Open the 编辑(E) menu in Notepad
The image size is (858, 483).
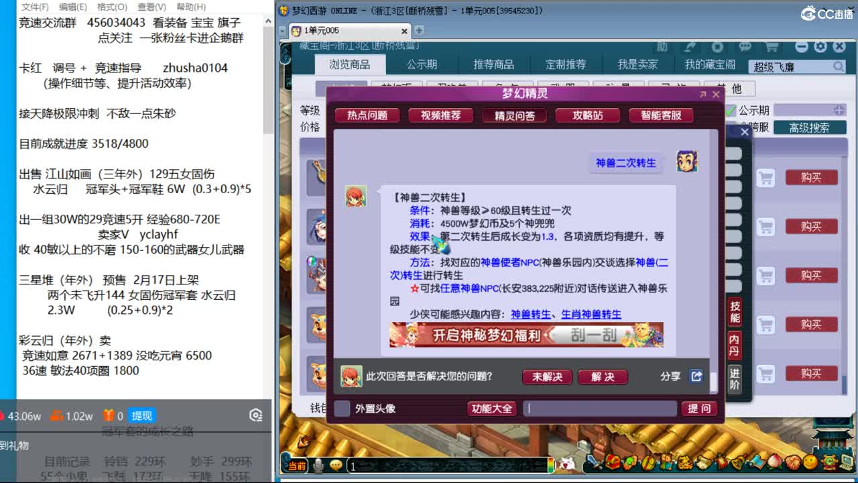[72, 7]
